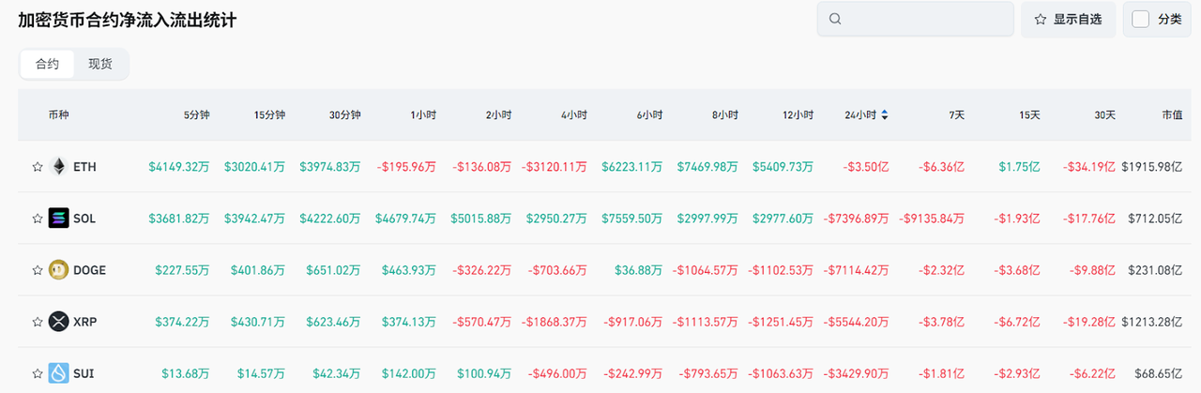Click the XRP coin logo
The width and height of the screenshot is (1201, 393).
pyautogui.click(x=59, y=322)
